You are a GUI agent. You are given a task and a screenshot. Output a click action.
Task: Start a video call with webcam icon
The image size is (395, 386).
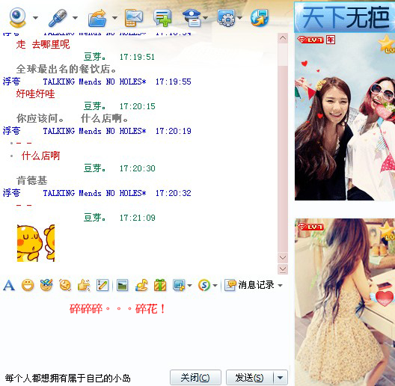tap(17, 17)
